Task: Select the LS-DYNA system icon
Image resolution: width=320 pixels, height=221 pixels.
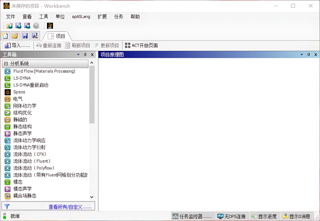Action: [7, 78]
